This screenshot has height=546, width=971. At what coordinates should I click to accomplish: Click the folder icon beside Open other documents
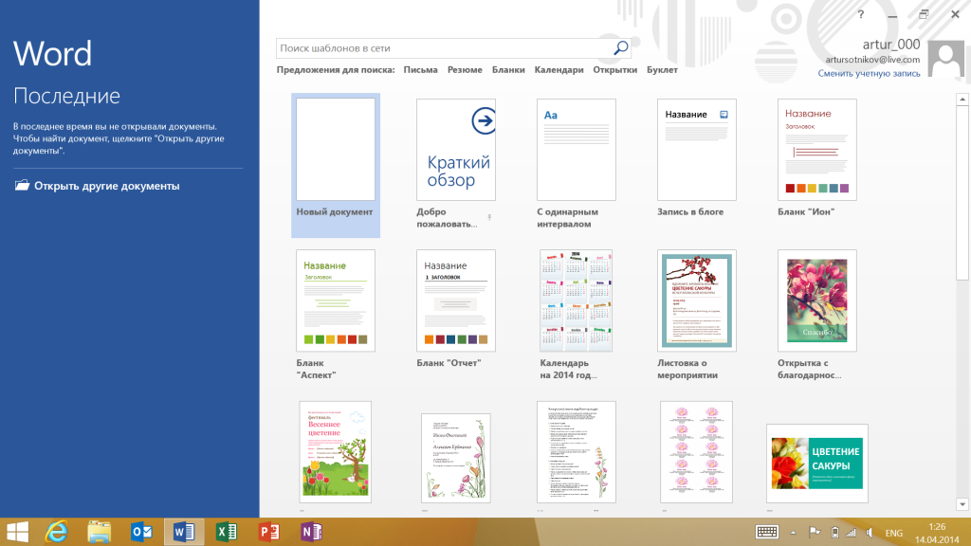pos(22,186)
